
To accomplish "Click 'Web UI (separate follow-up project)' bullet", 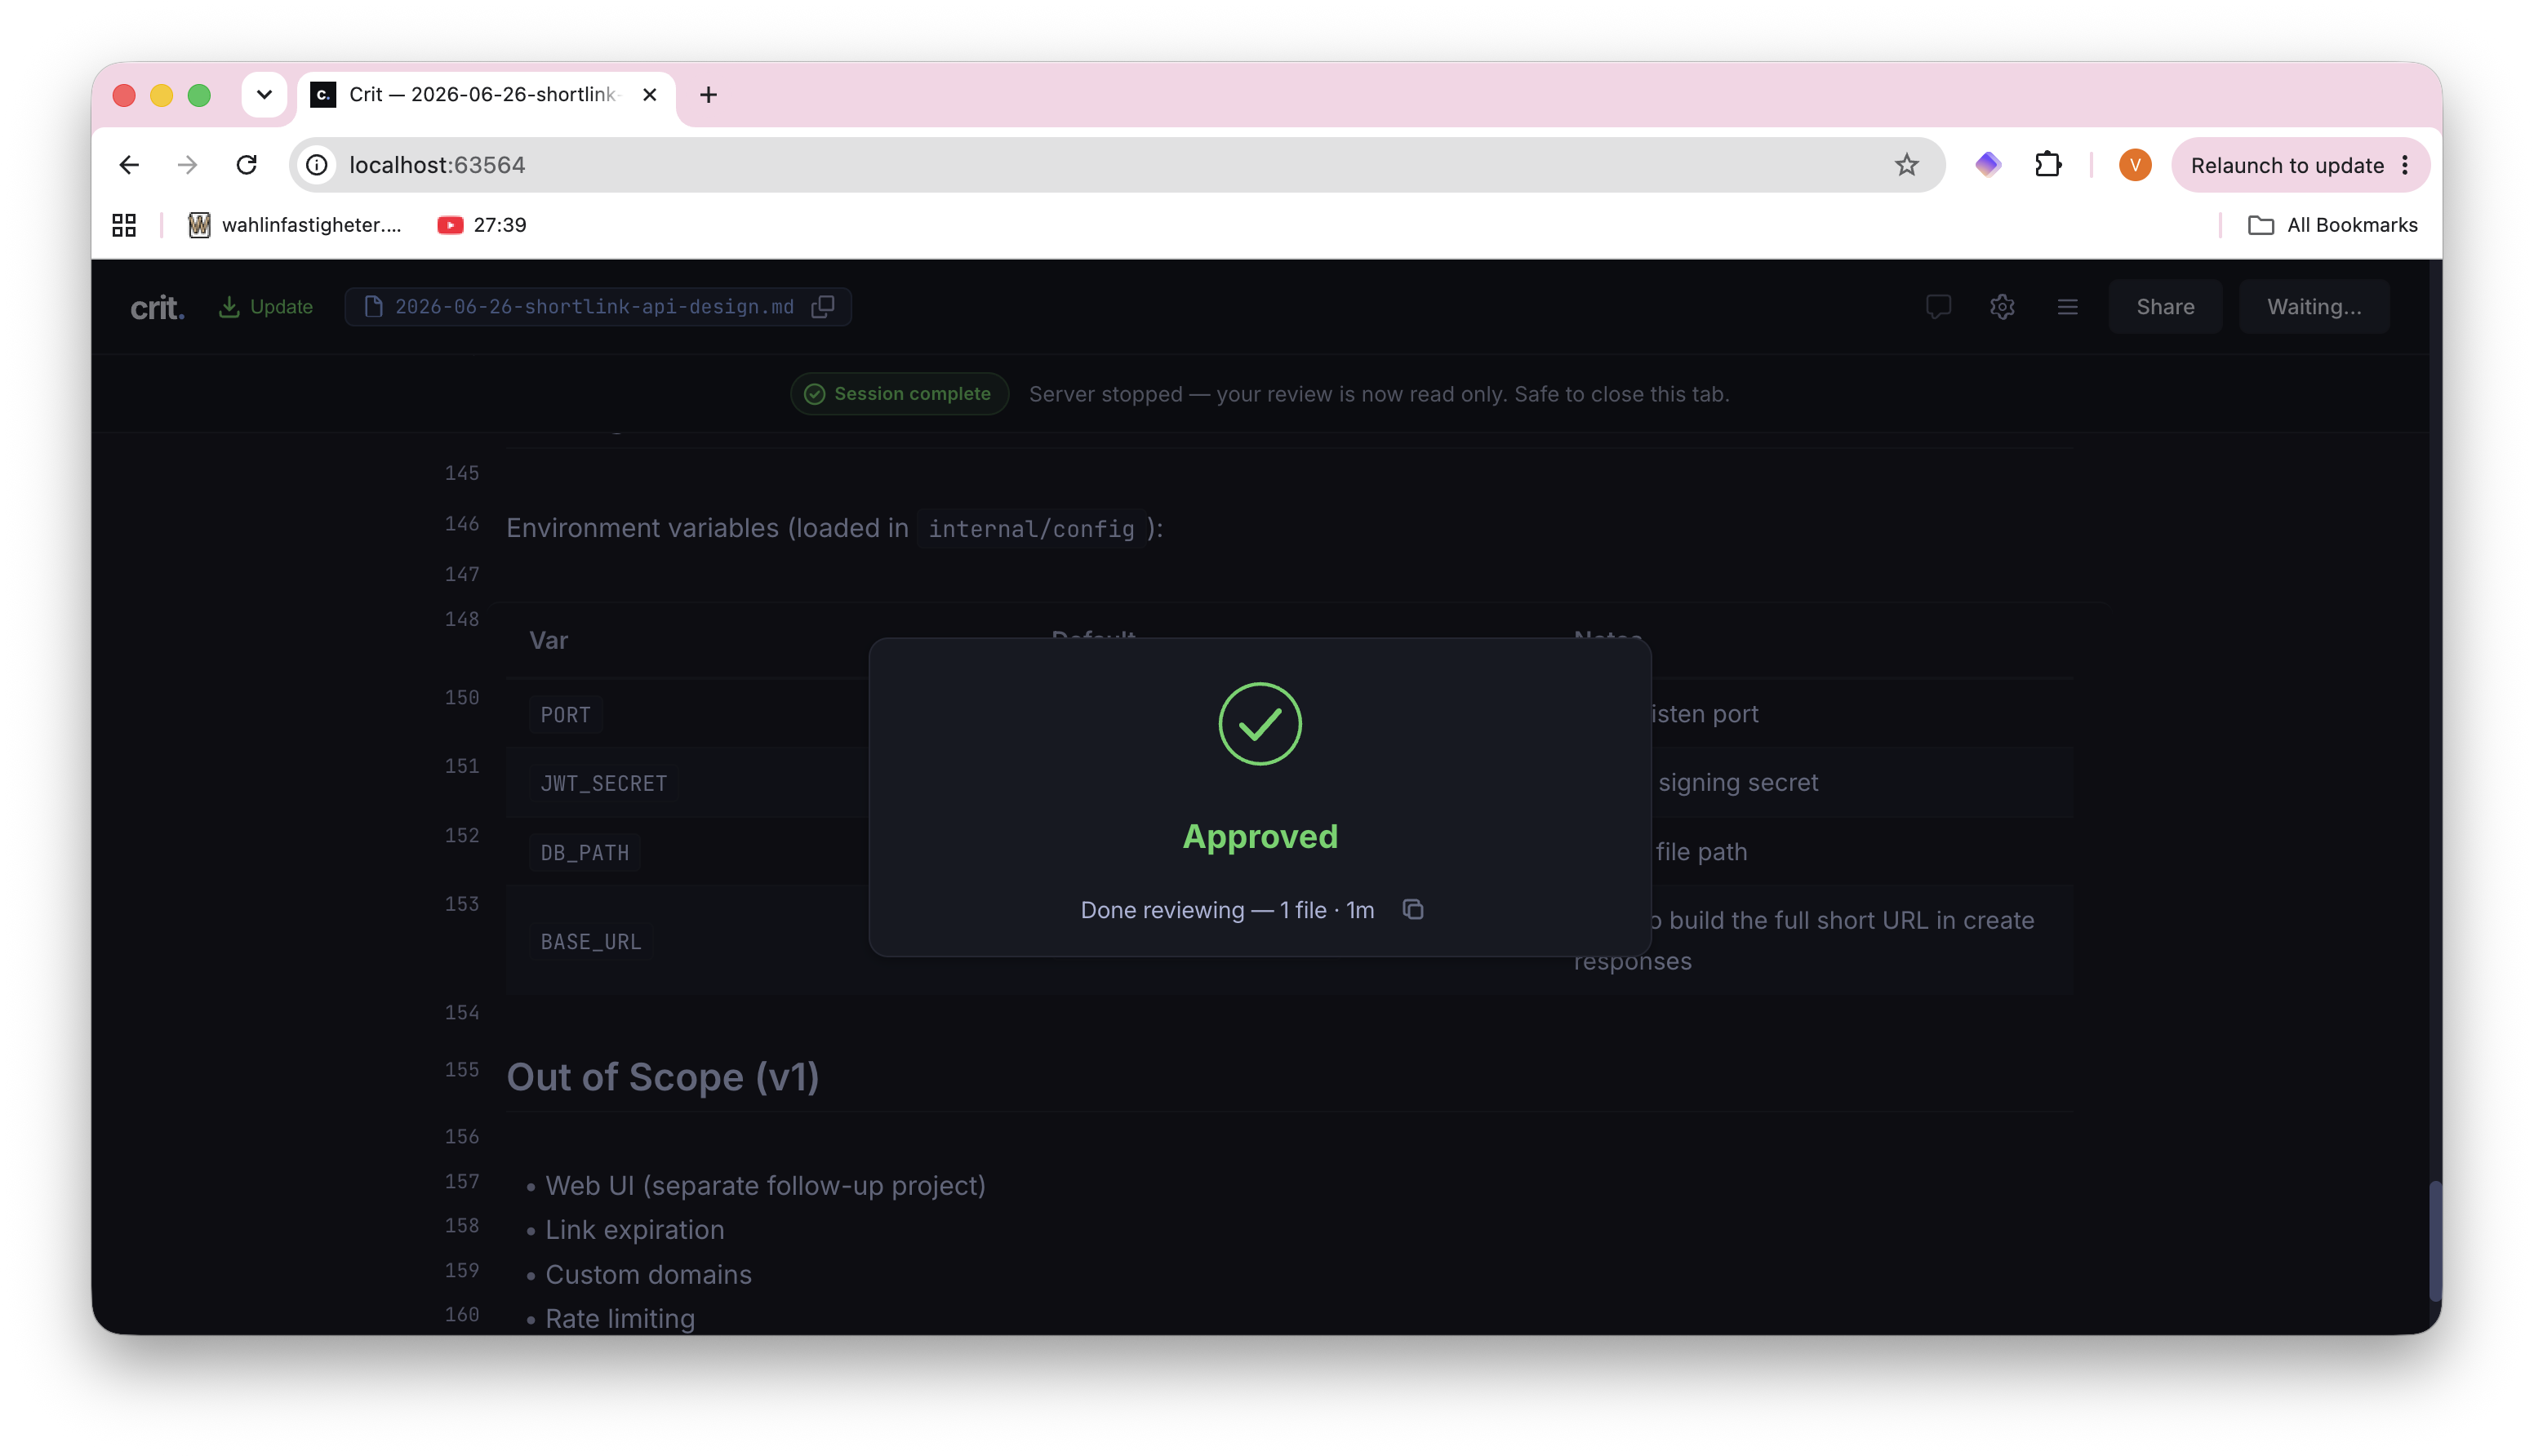I will 765,1185.
